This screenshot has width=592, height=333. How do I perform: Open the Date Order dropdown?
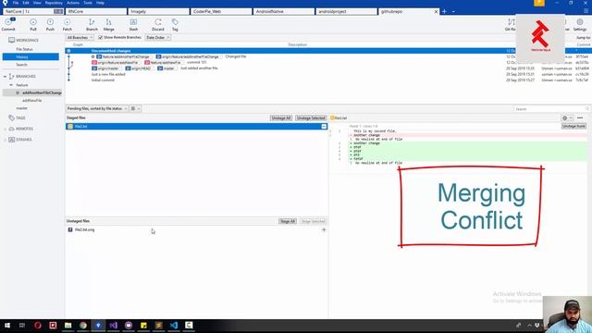click(x=158, y=37)
